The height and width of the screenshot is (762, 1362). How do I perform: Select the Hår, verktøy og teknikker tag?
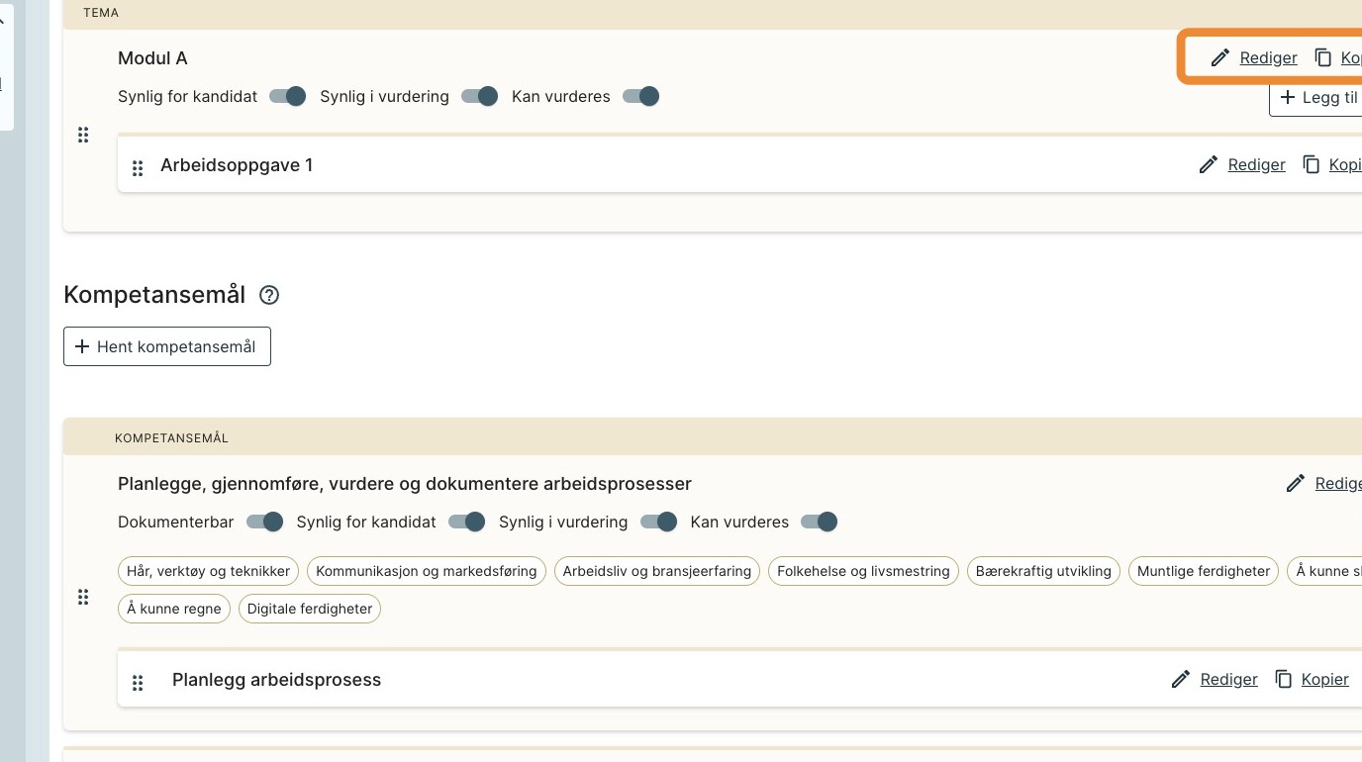[209, 571]
